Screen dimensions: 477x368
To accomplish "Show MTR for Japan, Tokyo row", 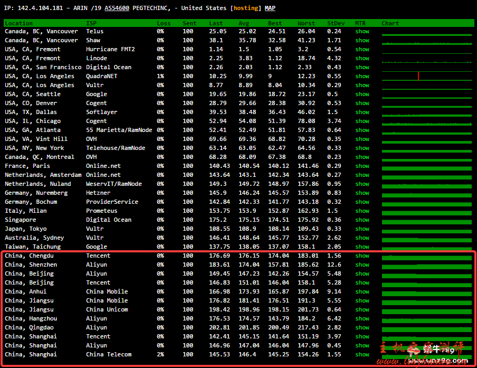I will tap(362, 229).
